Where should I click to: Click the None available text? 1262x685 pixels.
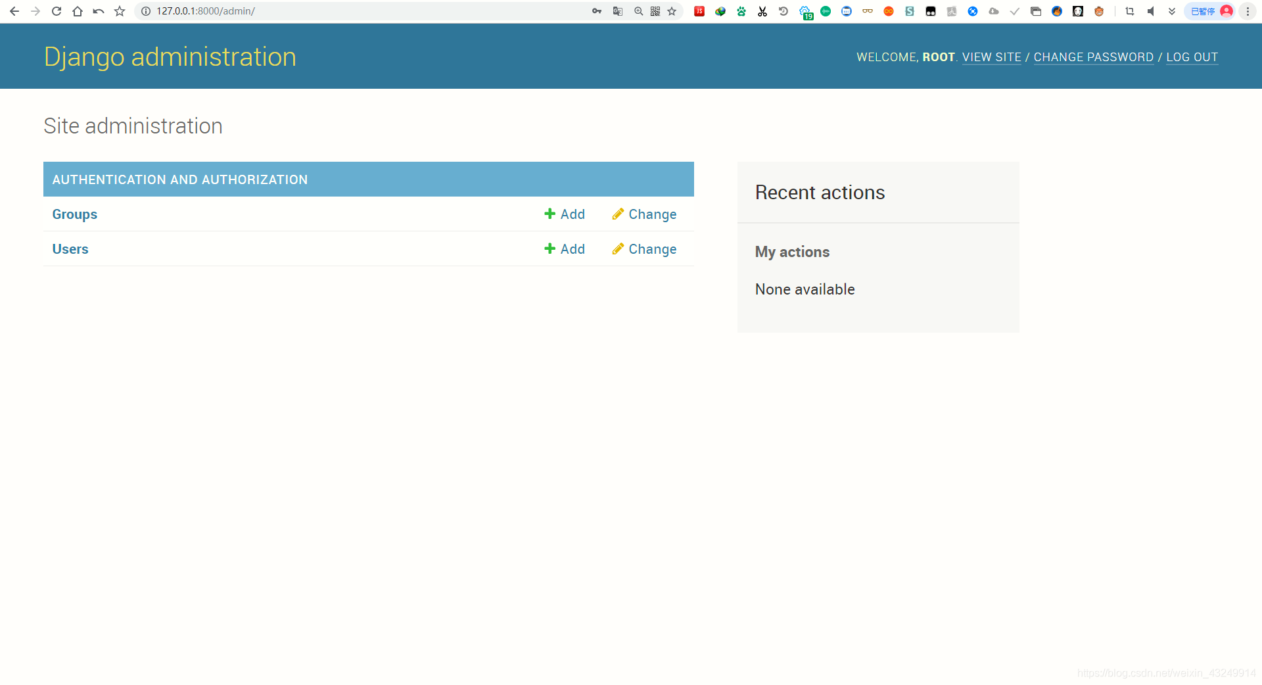(x=805, y=289)
